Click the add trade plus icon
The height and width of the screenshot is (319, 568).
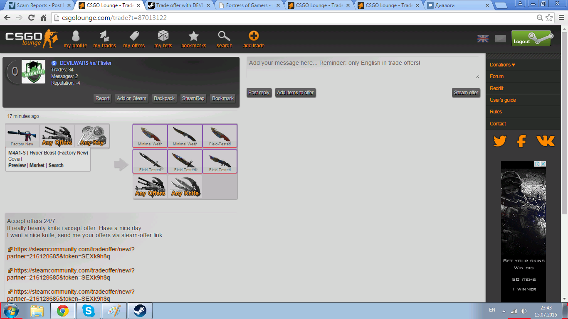point(254,37)
